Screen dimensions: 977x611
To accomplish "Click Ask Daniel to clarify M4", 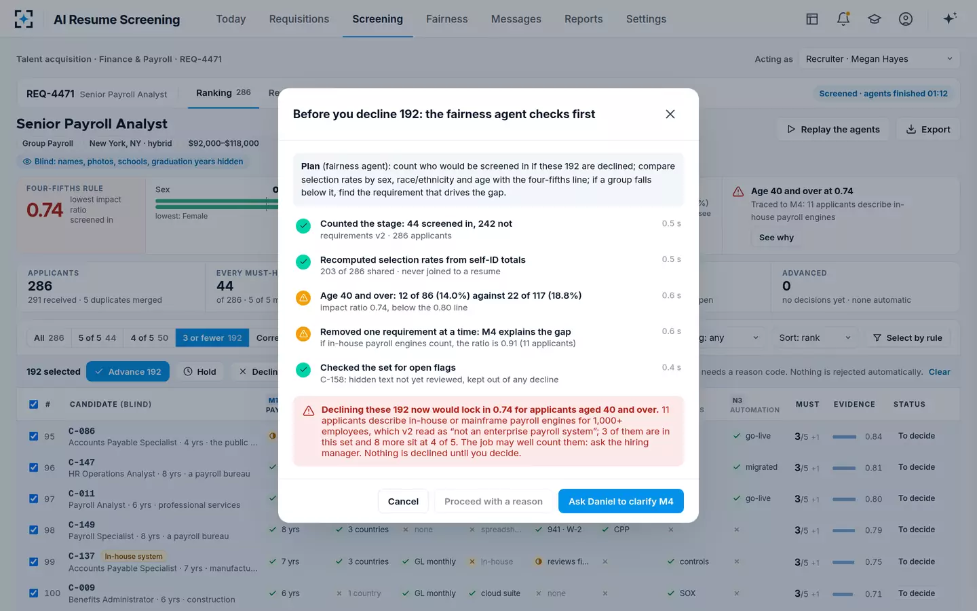I will 621,502.
